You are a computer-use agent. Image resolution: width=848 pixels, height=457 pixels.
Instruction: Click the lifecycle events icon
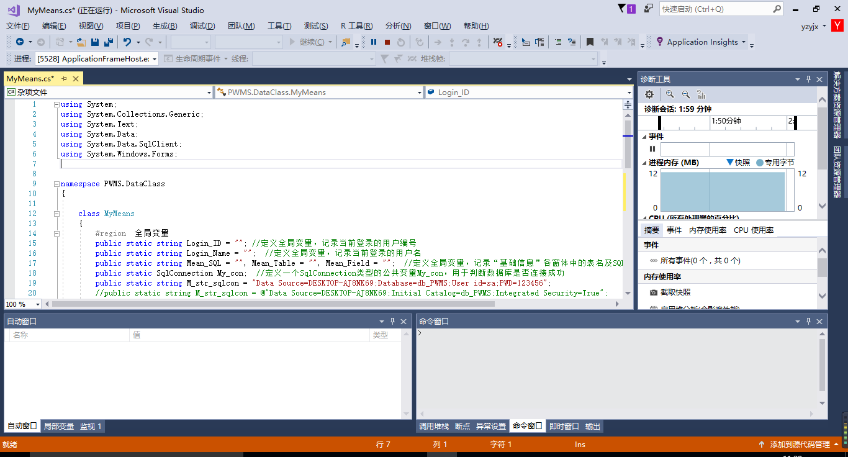point(168,58)
